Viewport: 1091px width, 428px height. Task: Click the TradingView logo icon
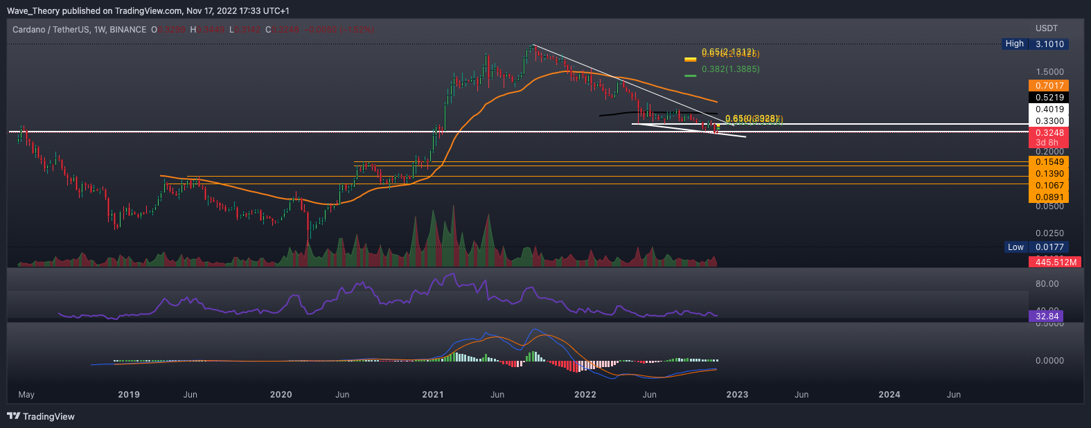click(13, 416)
